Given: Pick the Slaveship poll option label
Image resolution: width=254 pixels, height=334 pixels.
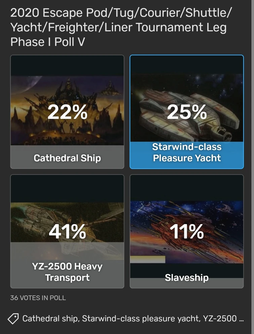Looking at the screenshot, I should pos(187,278).
